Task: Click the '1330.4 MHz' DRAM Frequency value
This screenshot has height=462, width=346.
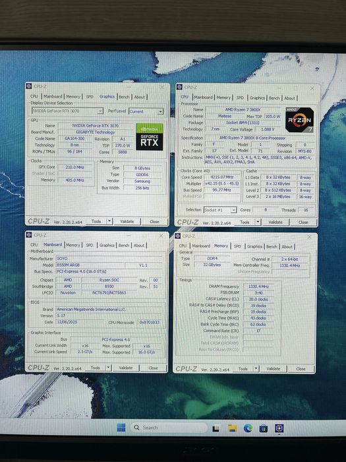Action: pyautogui.click(x=258, y=286)
